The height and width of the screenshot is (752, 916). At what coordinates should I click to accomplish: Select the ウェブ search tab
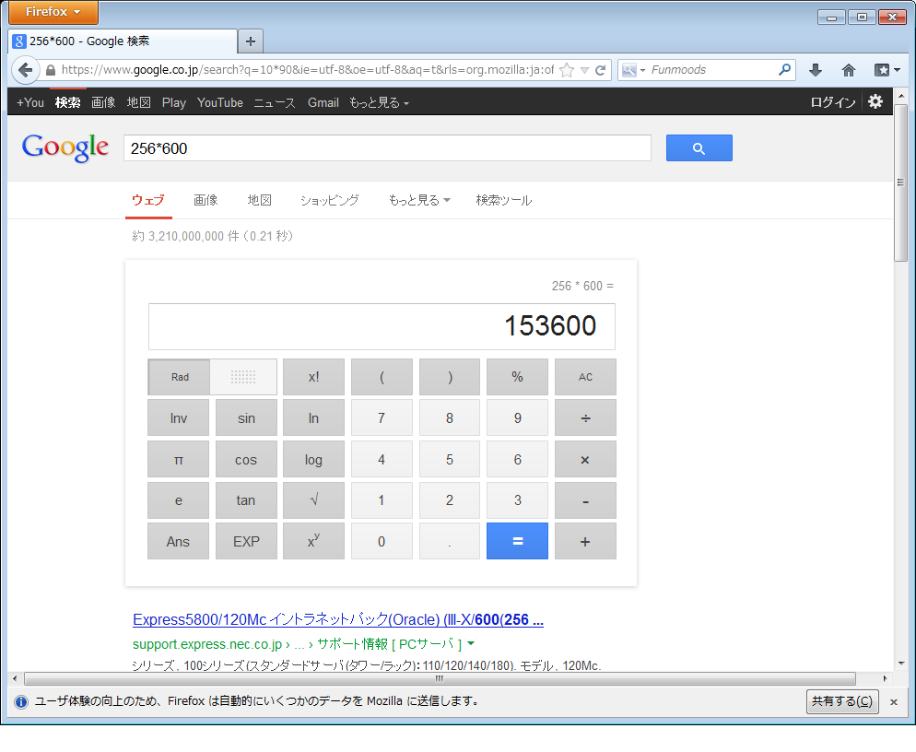147,200
